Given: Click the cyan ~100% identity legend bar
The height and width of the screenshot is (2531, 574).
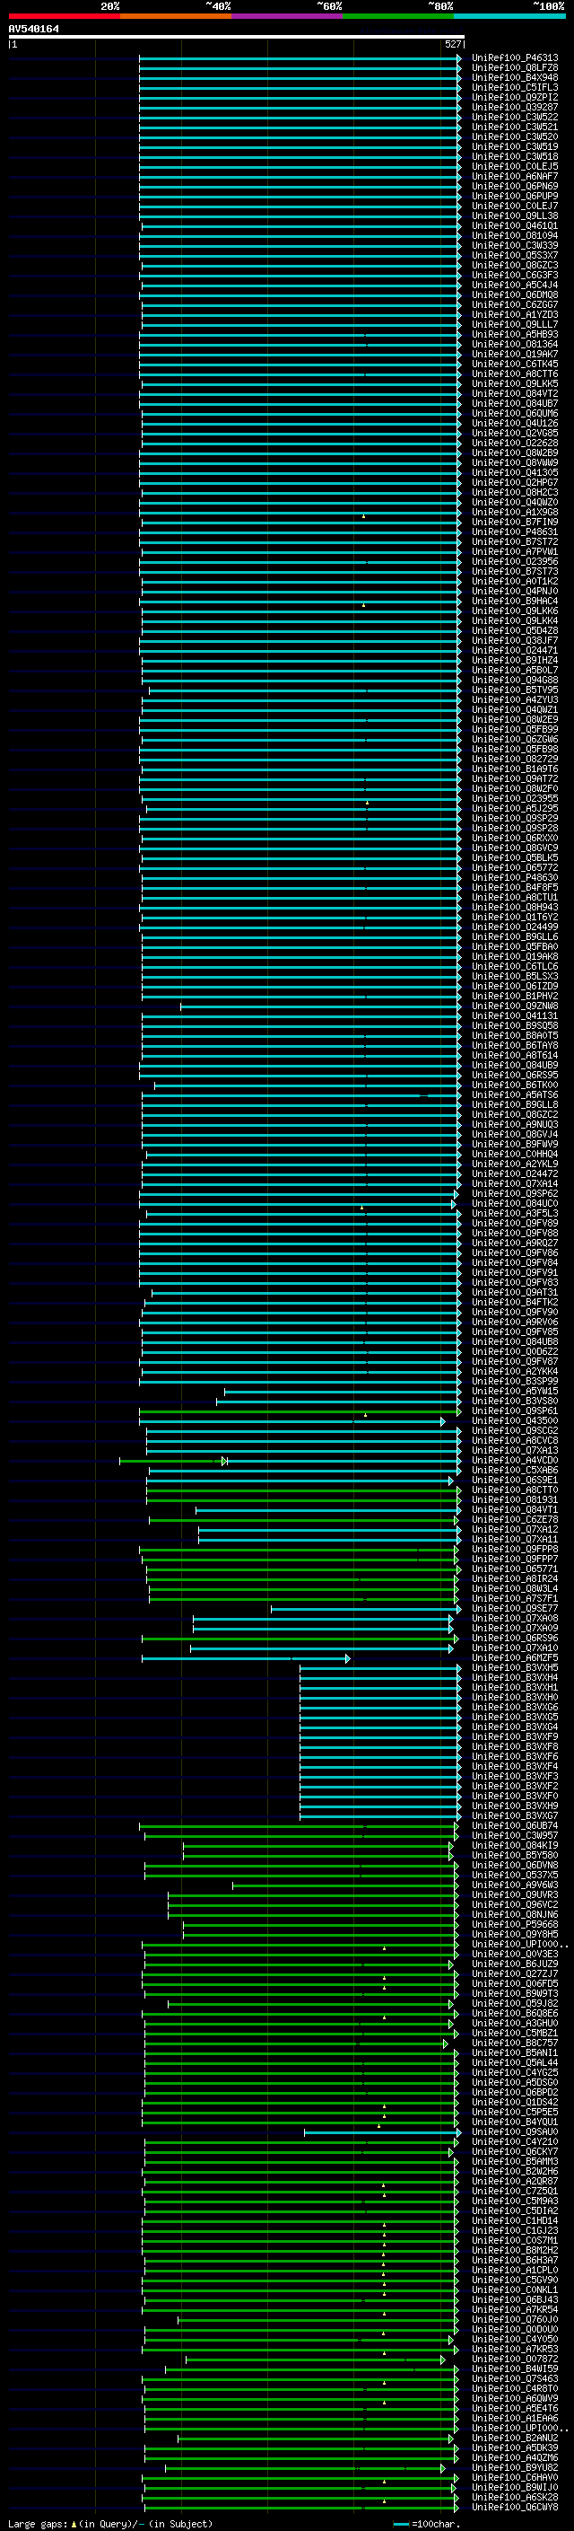Looking at the screenshot, I should pos(509,17).
